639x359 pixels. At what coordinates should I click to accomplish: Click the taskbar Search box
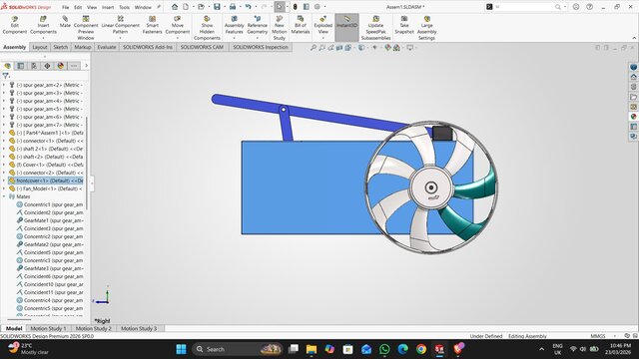[238, 349]
